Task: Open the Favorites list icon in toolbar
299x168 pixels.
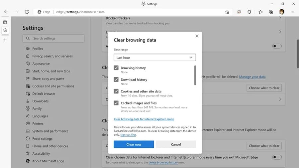Action: pyautogui.click(x=260, y=12)
